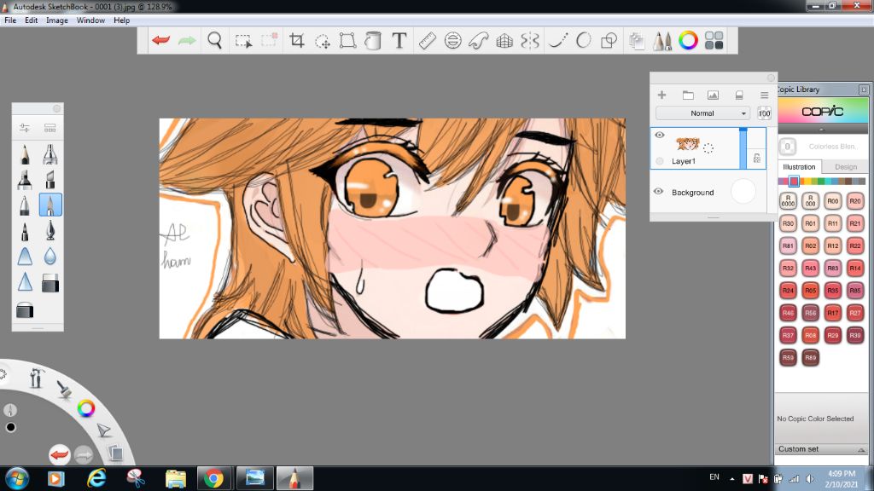Select the Text tool
Screen dimensions: 874x491
pyautogui.click(x=399, y=40)
